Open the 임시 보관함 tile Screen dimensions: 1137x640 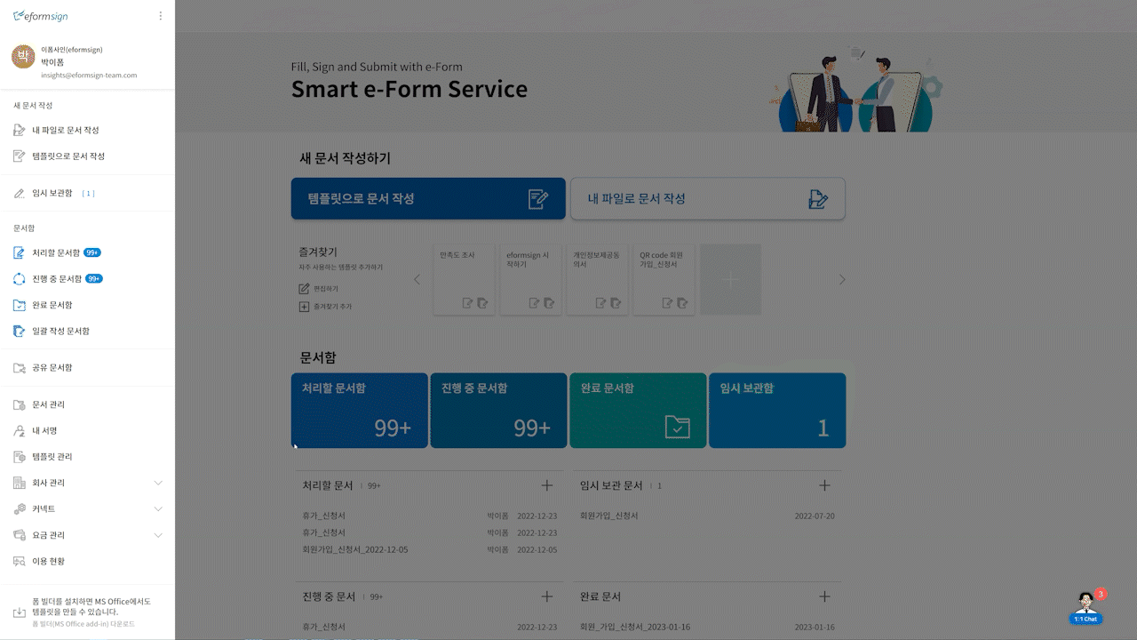coord(777,411)
